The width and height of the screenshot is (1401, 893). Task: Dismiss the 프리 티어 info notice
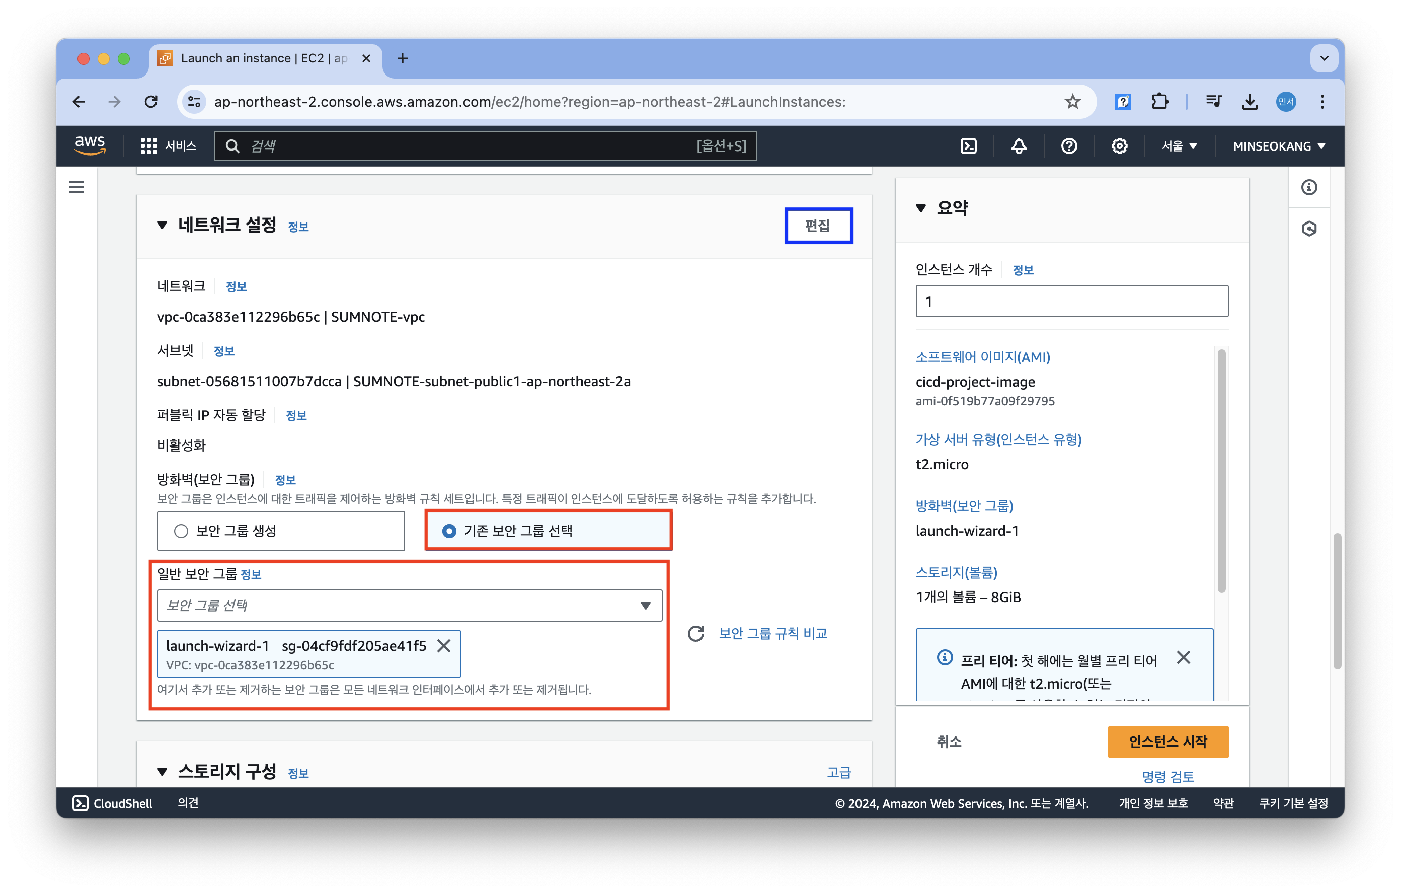tap(1183, 658)
